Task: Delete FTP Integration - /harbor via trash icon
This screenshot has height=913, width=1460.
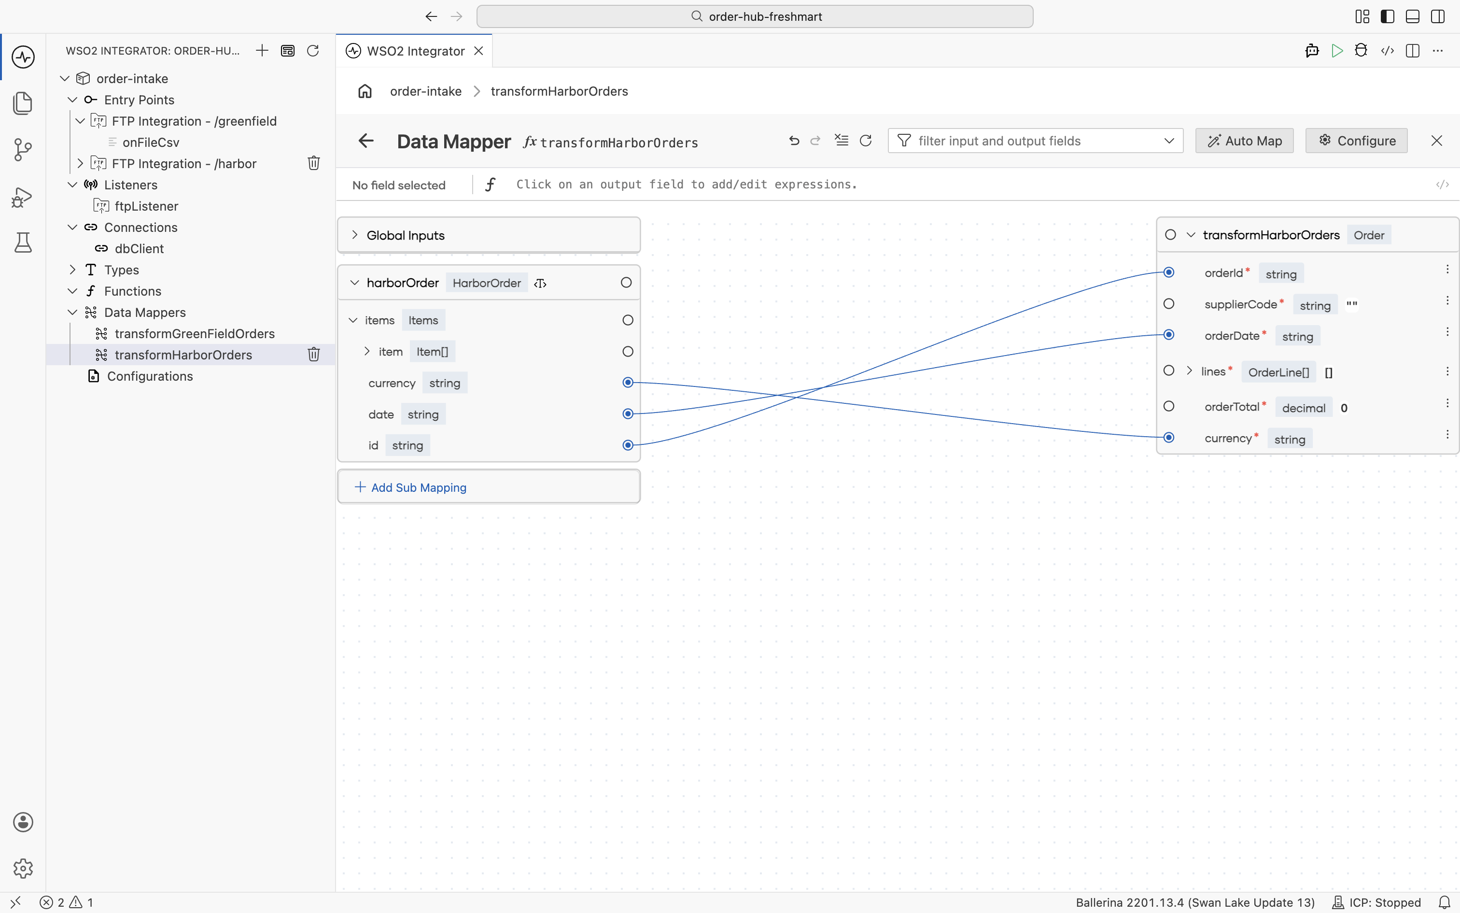Action: pos(314,163)
